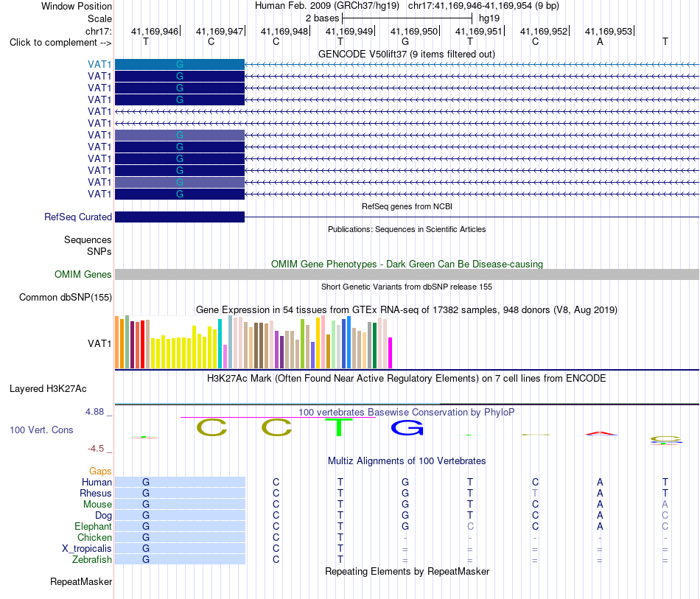Click the dark green bar in GTEx chart
This screenshot has width=700, height=599.
click(374, 345)
